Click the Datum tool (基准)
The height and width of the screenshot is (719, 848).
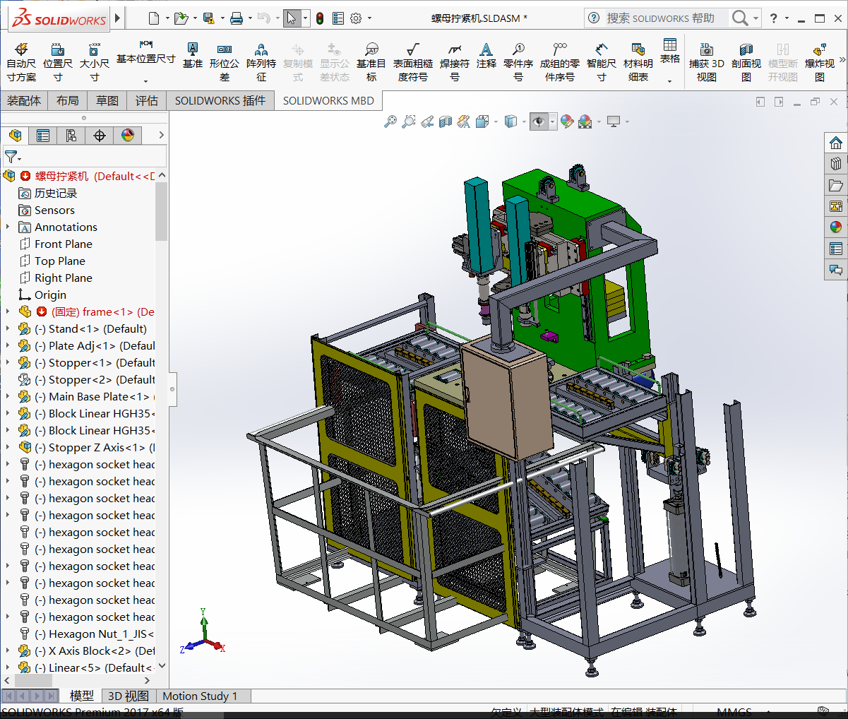click(x=192, y=56)
